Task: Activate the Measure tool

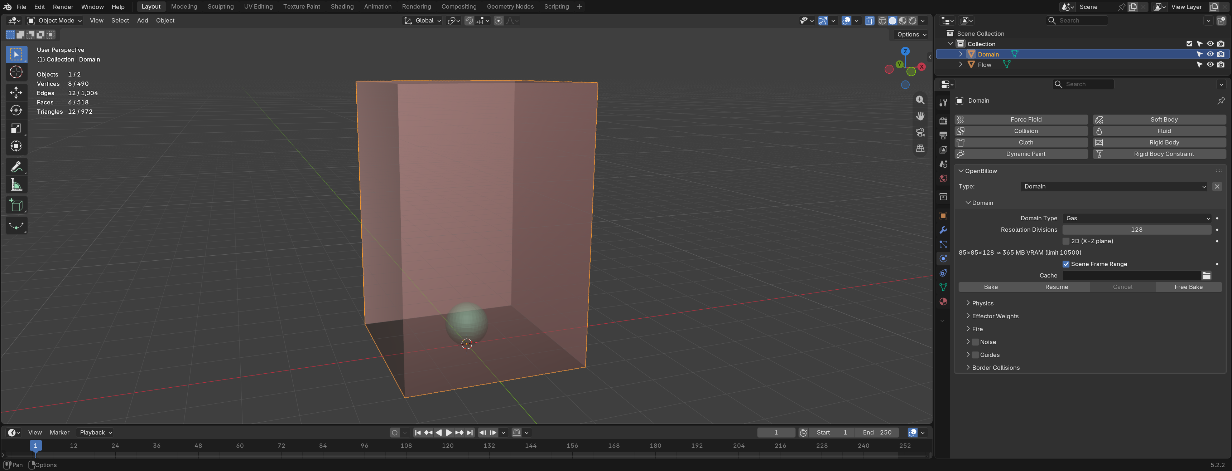Action: coord(16,185)
